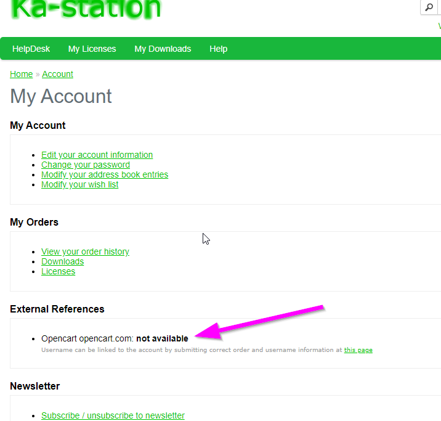The width and height of the screenshot is (441, 421).
Task: Click the search magnifier icon
Action: pyautogui.click(x=429, y=7)
